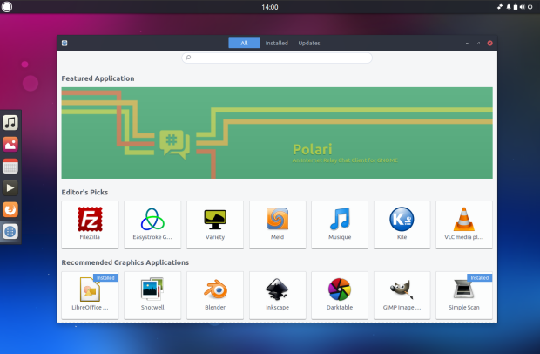Click the 'An Internet Relay Chat Client' subtitle
This screenshot has height=354, width=540.
(x=345, y=160)
